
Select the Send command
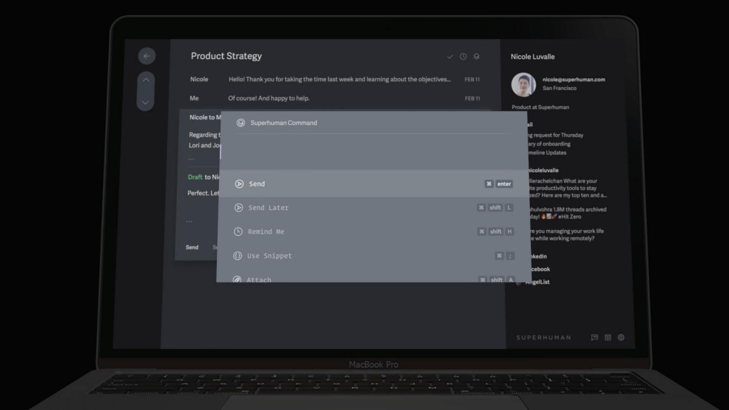[374, 184]
